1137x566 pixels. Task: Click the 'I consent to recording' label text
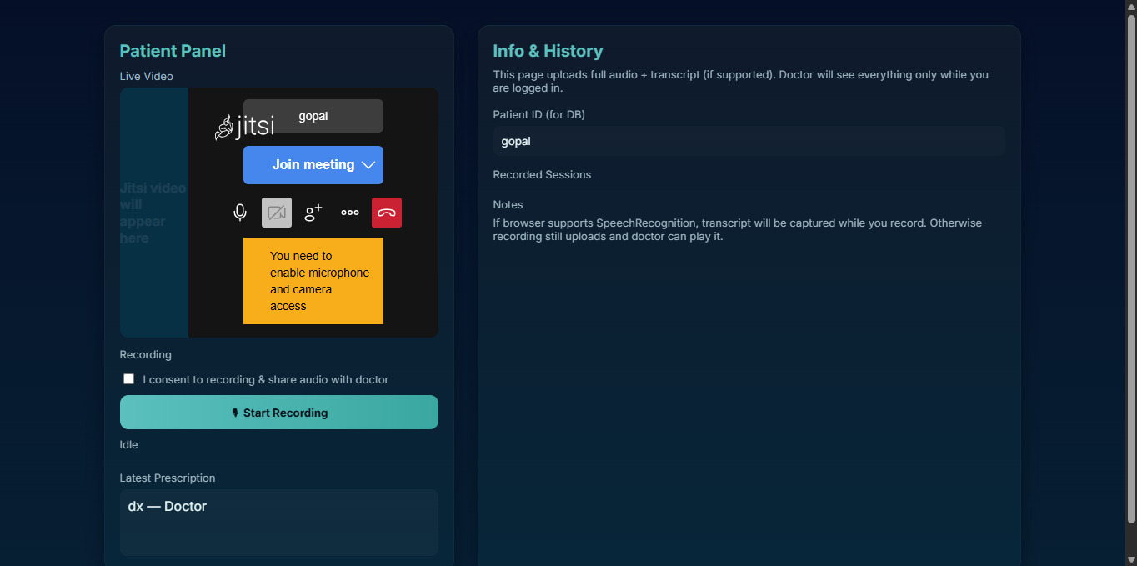pos(265,380)
